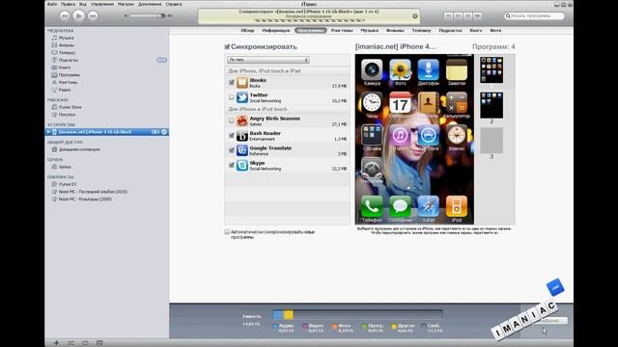Screen dimensions: 618x347
Task: Uncheck the Google Translate checkbox
Action: pyautogui.click(x=232, y=150)
